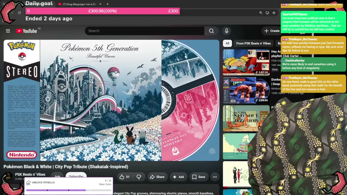Focus the YouTube Search field
This screenshot has width=347, height=195.
(144, 31)
